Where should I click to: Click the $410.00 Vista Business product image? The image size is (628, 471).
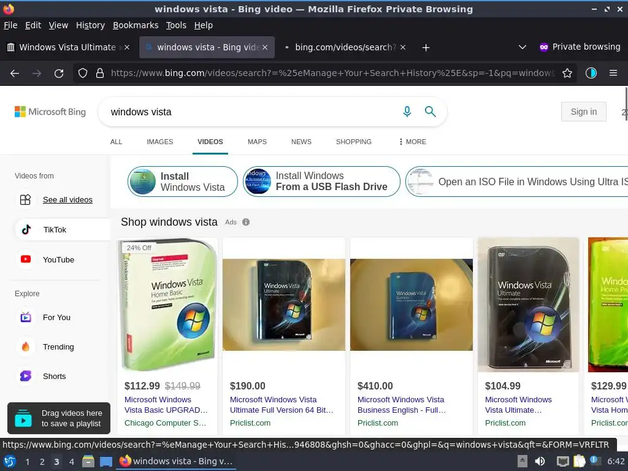pyautogui.click(x=412, y=305)
